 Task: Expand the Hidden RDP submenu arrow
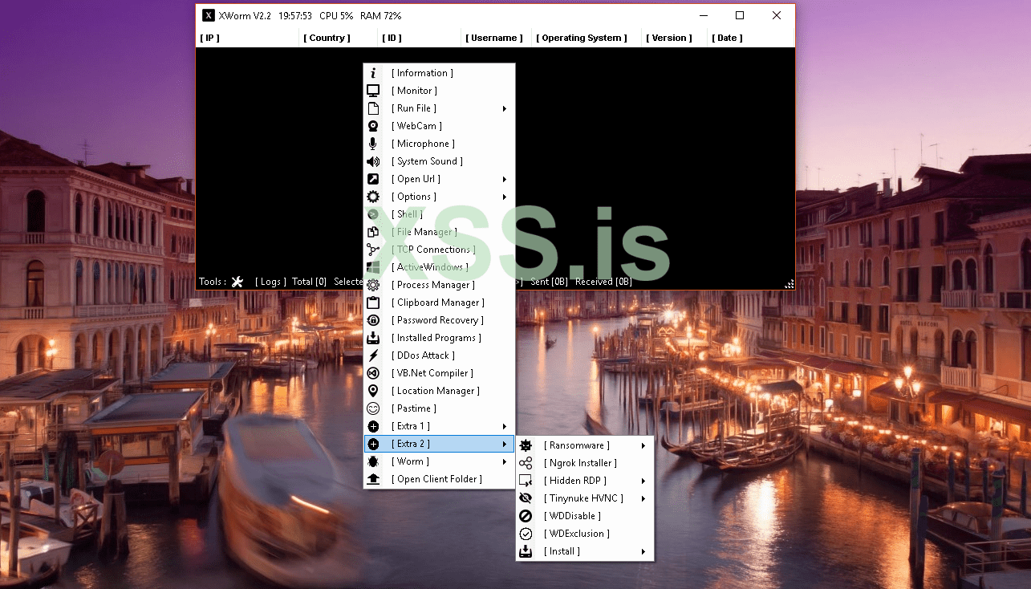click(643, 481)
